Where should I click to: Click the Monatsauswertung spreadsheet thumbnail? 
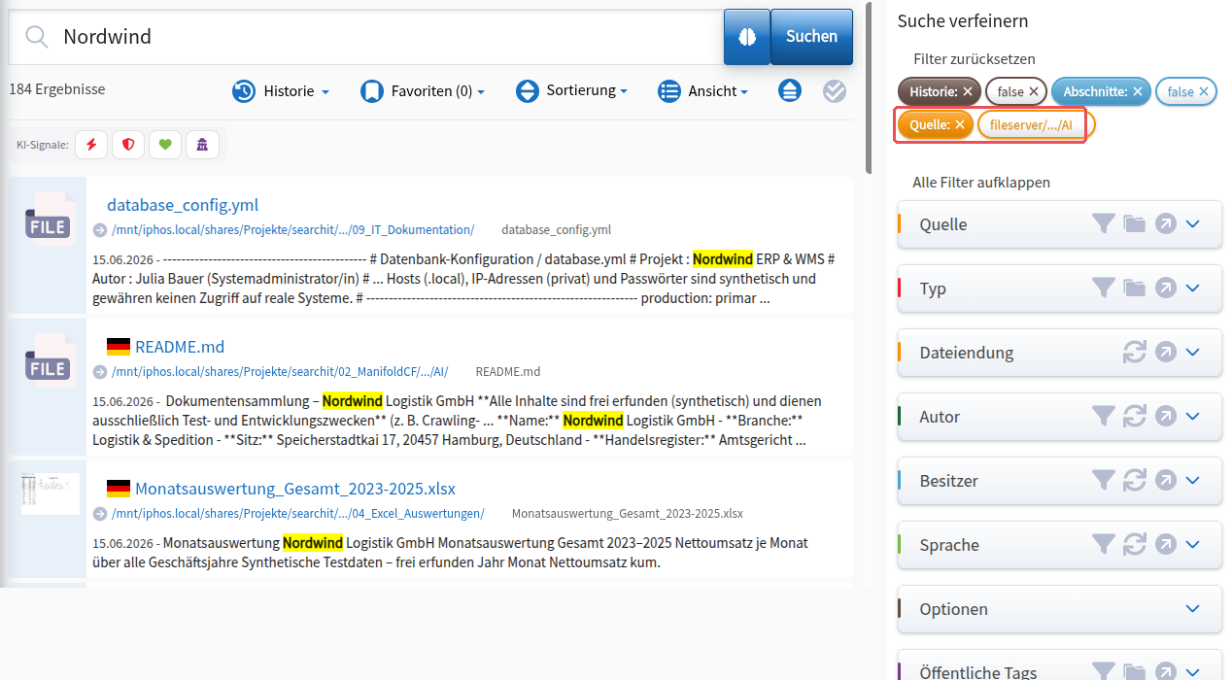tap(51, 493)
